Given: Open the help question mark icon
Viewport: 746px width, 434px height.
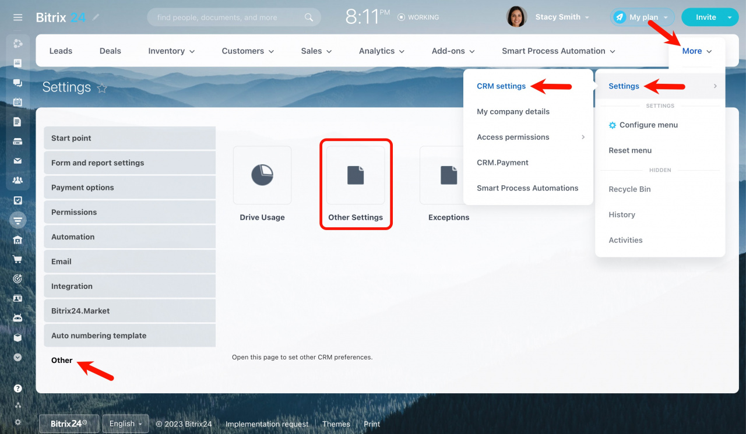Looking at the screenshot, I should tap(18, 389).
